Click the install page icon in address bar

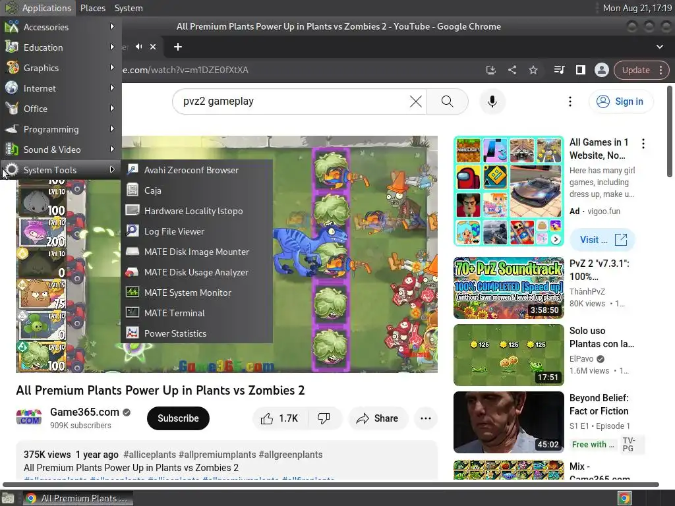tap(490, 70)
